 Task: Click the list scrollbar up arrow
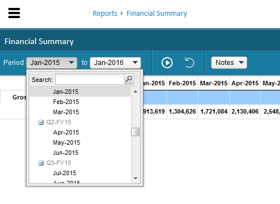tap(135, 92)
